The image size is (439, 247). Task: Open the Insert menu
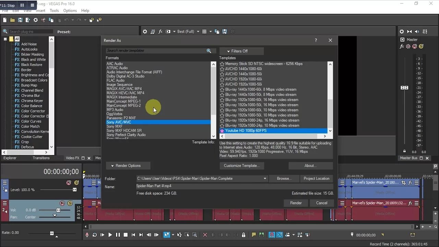(41, 11)
